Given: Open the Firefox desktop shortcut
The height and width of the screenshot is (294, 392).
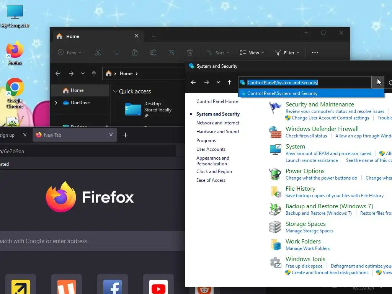Looking at the screenshot, I should pos(15,53).
